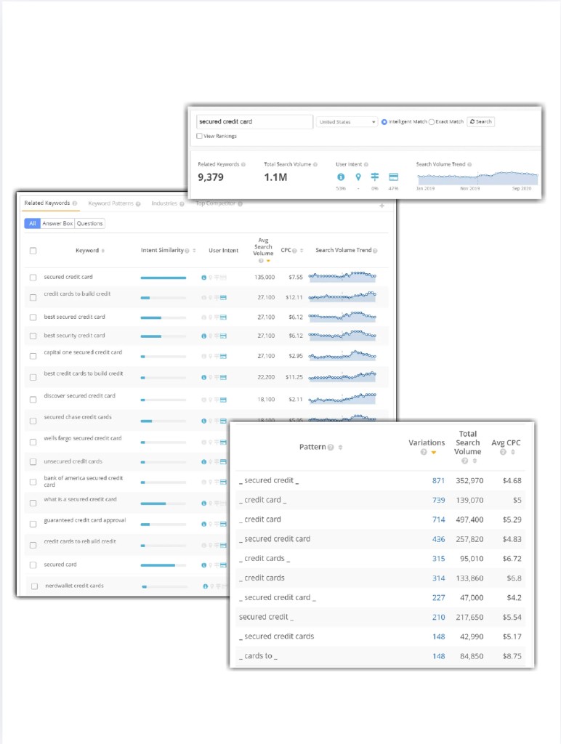
Task: Open help icon beside User Intent summary label
Action: tap(366, 165)
